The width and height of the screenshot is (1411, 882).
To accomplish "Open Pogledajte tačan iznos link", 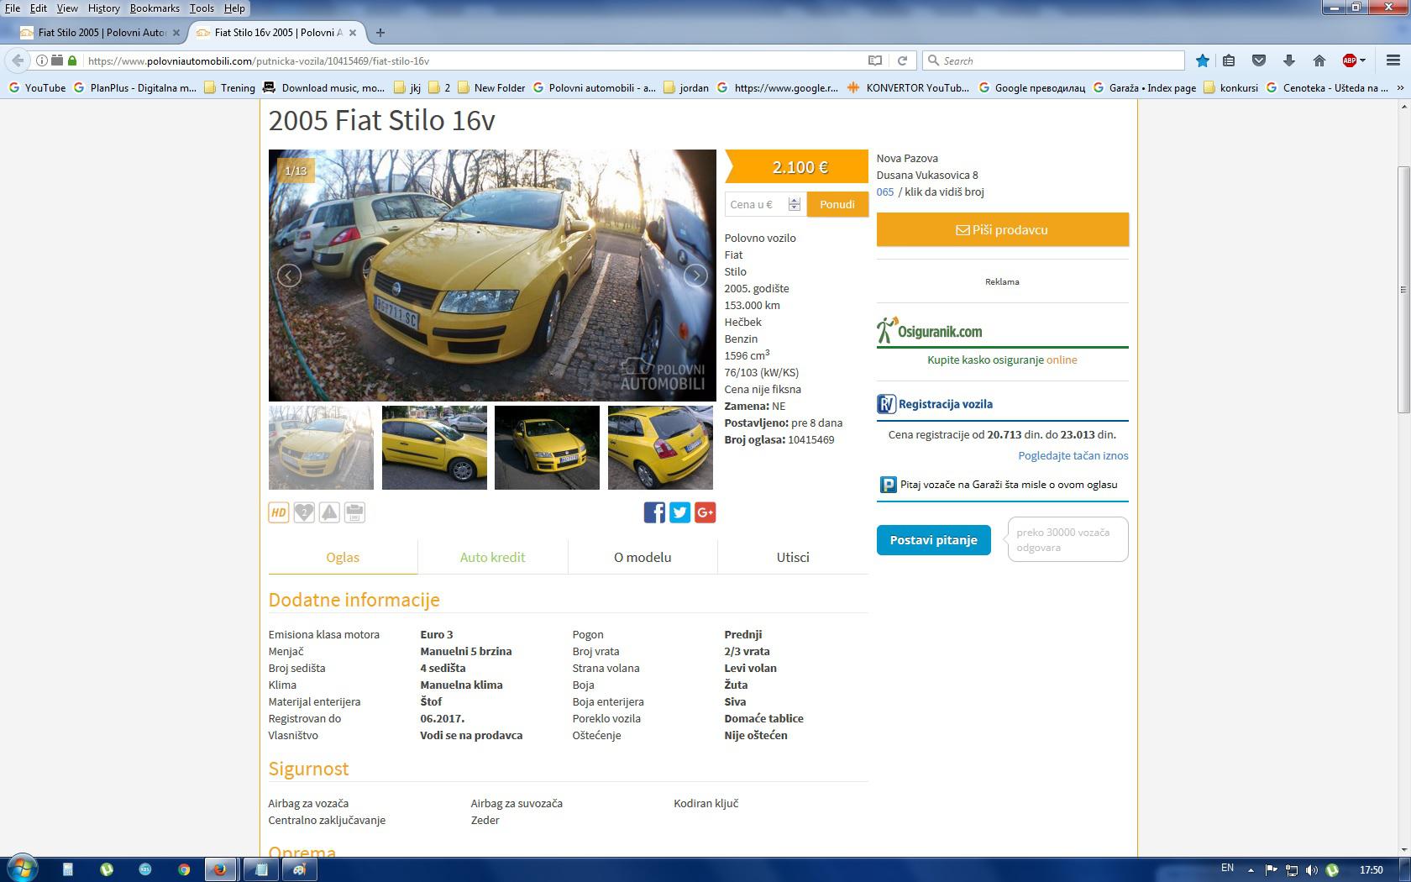I will 1073,455.
